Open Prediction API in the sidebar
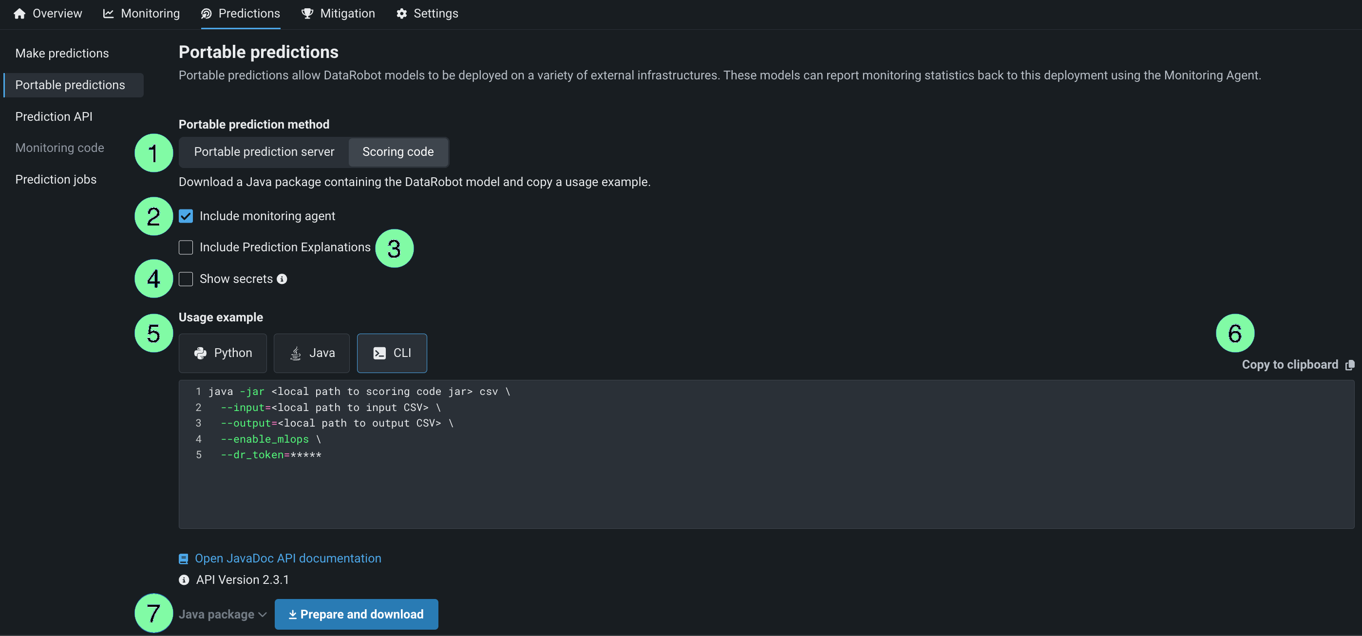 coord(54,116)
